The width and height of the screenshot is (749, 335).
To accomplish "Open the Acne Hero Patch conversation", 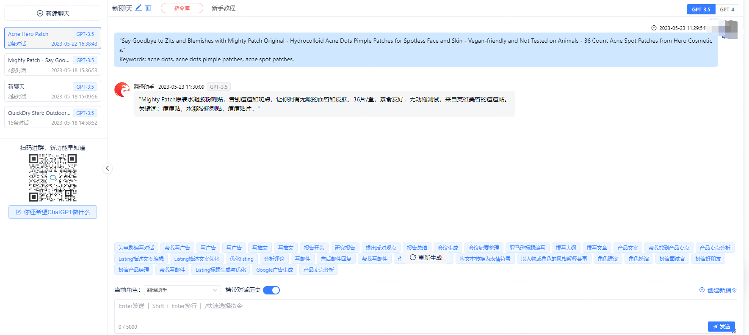I will (x=53, y=38).
